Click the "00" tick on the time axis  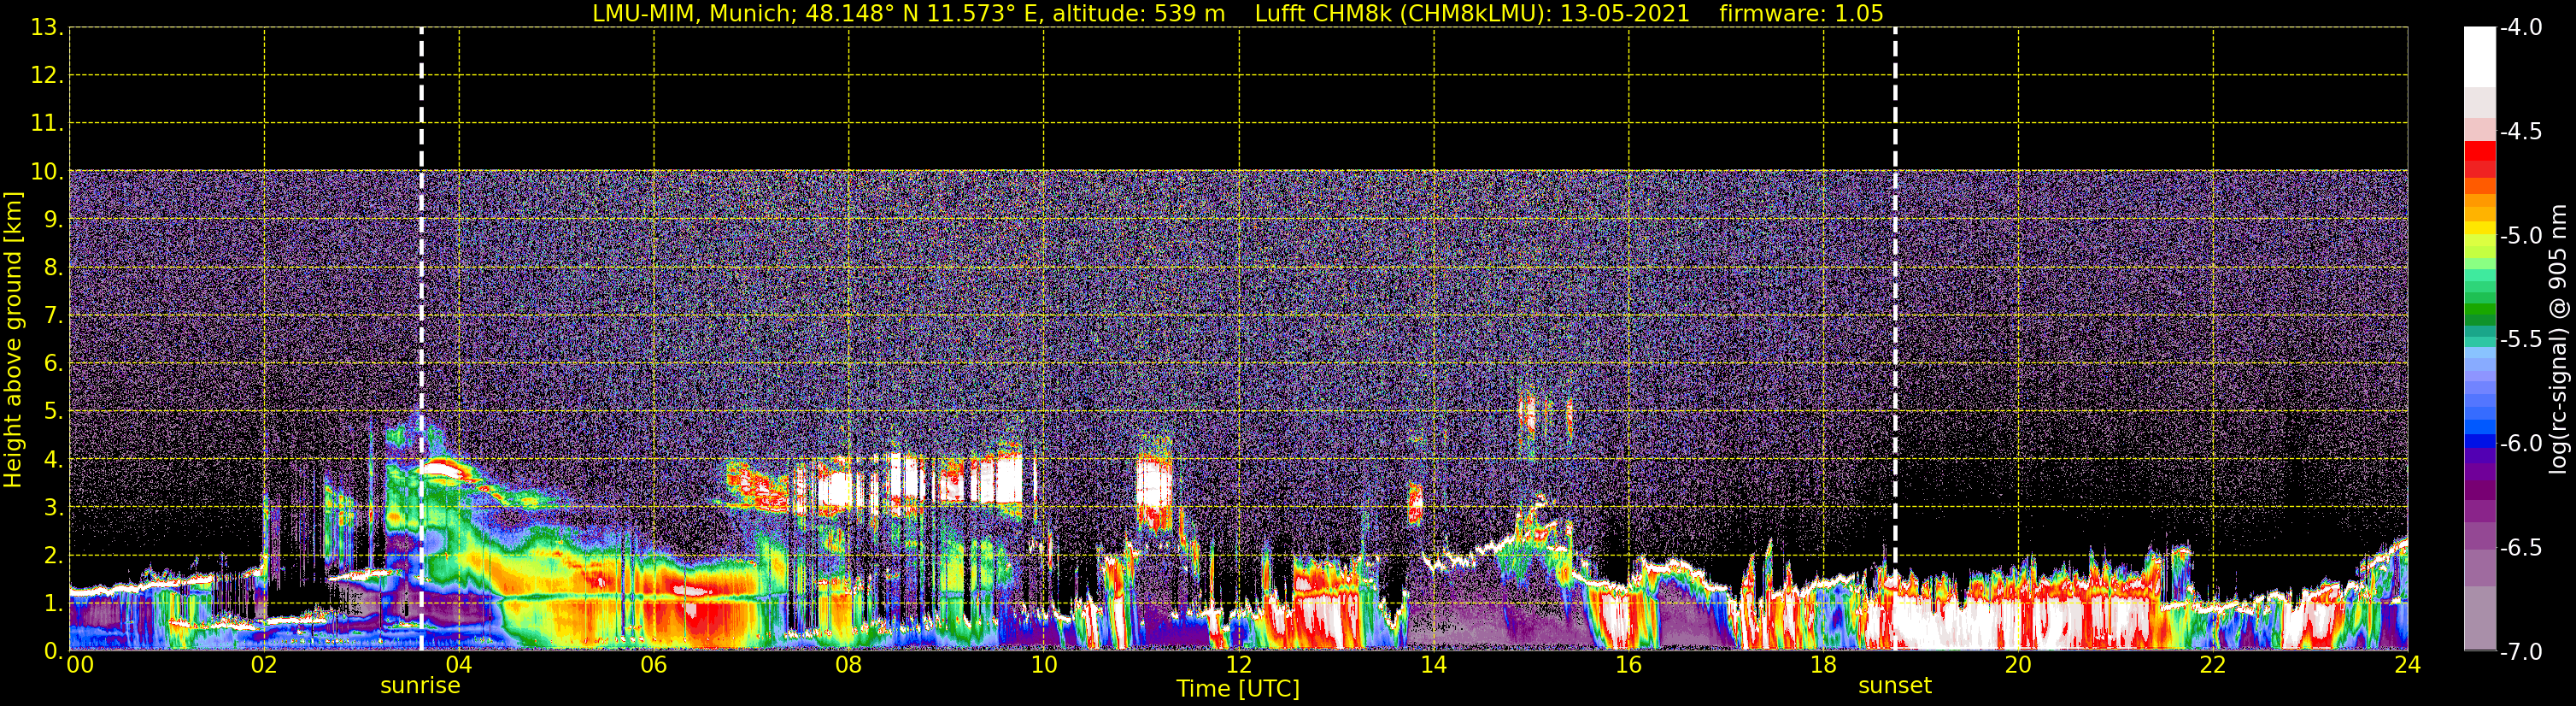(80, 665)
